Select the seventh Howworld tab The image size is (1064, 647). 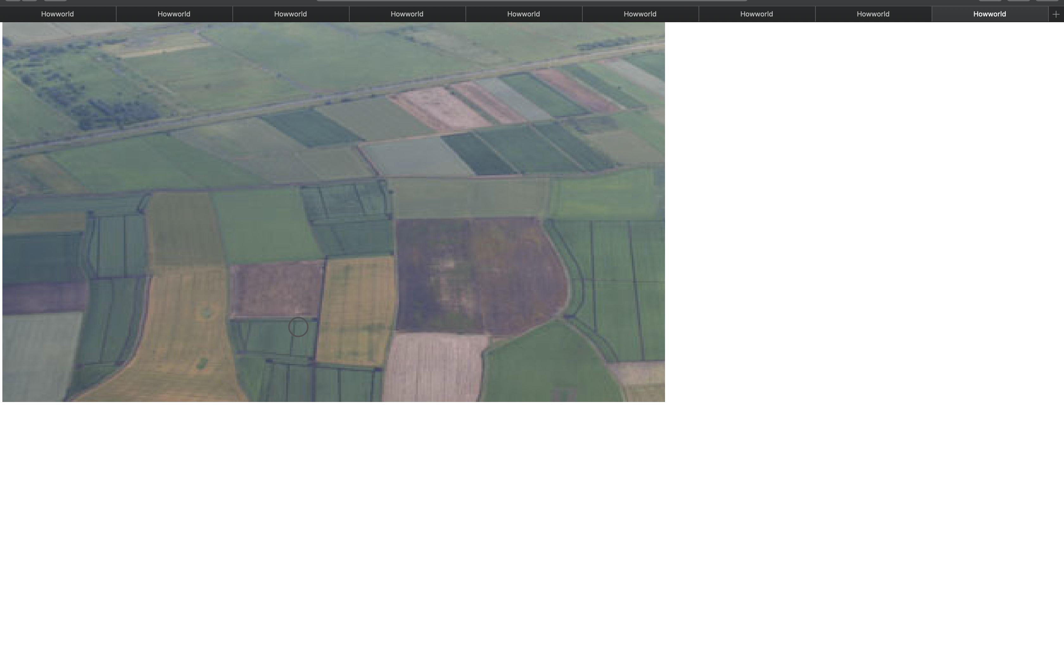click(757, 14)
